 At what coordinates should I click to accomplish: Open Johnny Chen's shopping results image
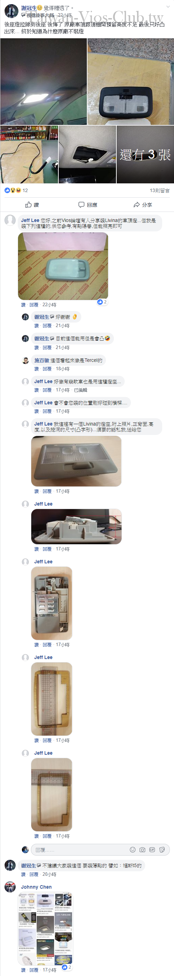(45, 928)
